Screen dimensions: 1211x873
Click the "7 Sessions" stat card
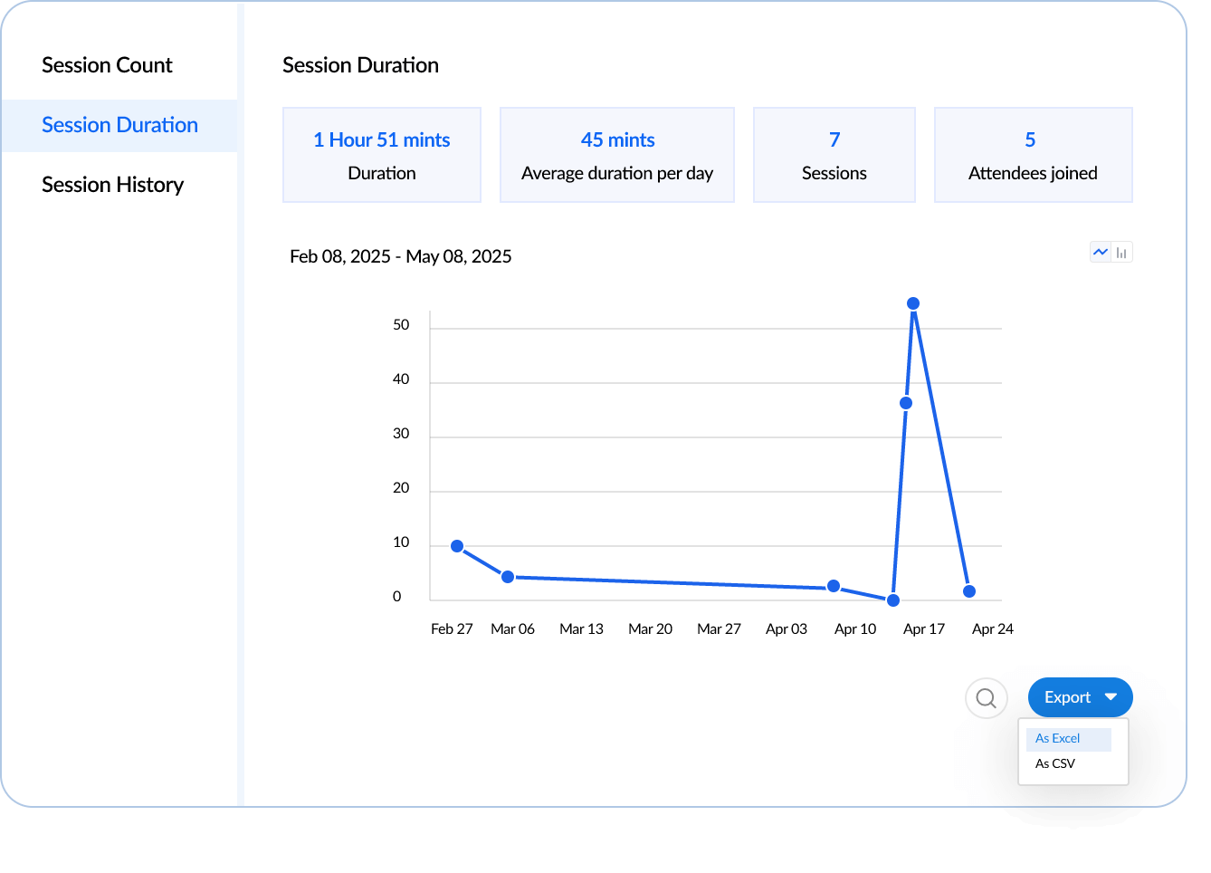[x=834, y=155]
